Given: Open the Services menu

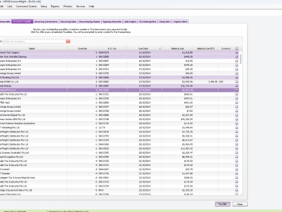Looking at the screenshot, I should (80, 6).
